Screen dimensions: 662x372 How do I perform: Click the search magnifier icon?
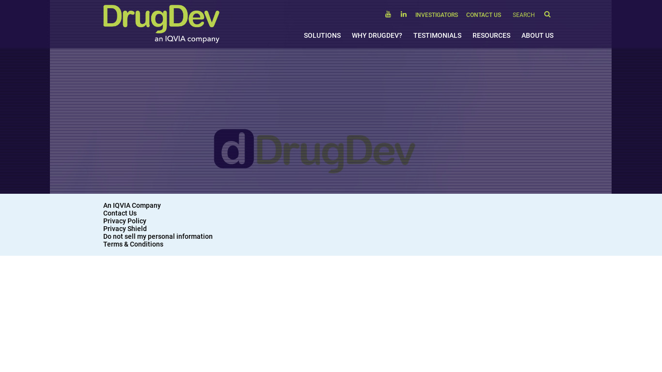click(x=547, y=15)
